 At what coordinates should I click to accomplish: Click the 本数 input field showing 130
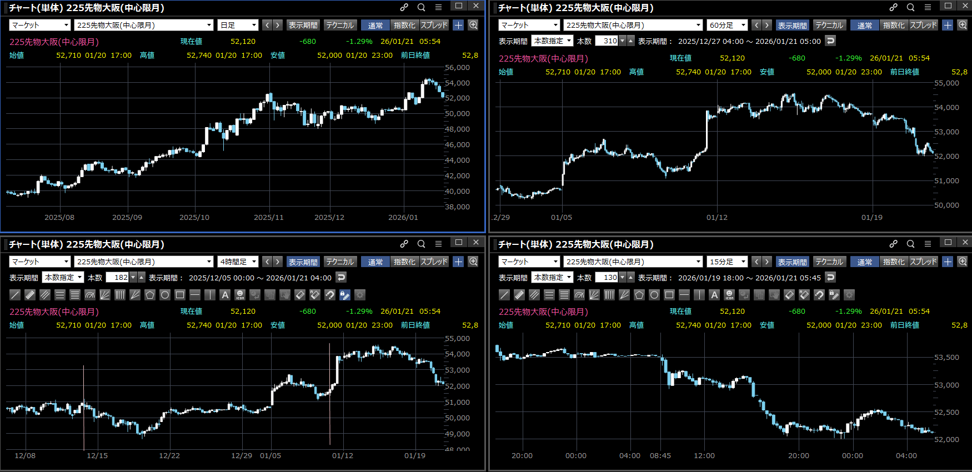coord(607,277)
